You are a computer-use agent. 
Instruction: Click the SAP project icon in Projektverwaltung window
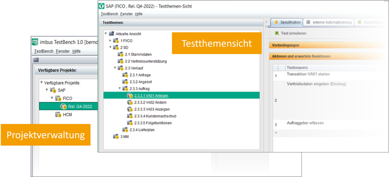(53, 90)
